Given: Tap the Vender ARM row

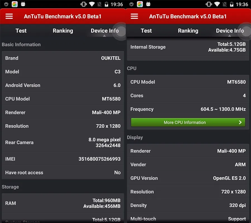Looking at the screenshot, I should tap(188, 164).
